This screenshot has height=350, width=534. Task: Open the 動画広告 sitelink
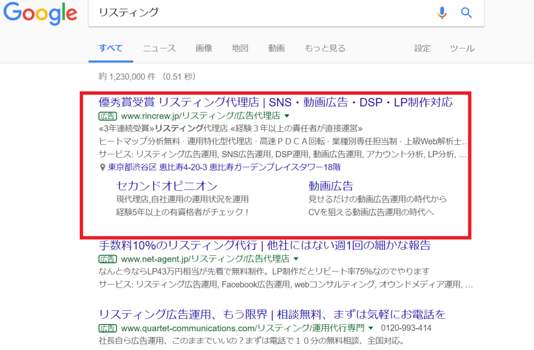coord(331,186)
